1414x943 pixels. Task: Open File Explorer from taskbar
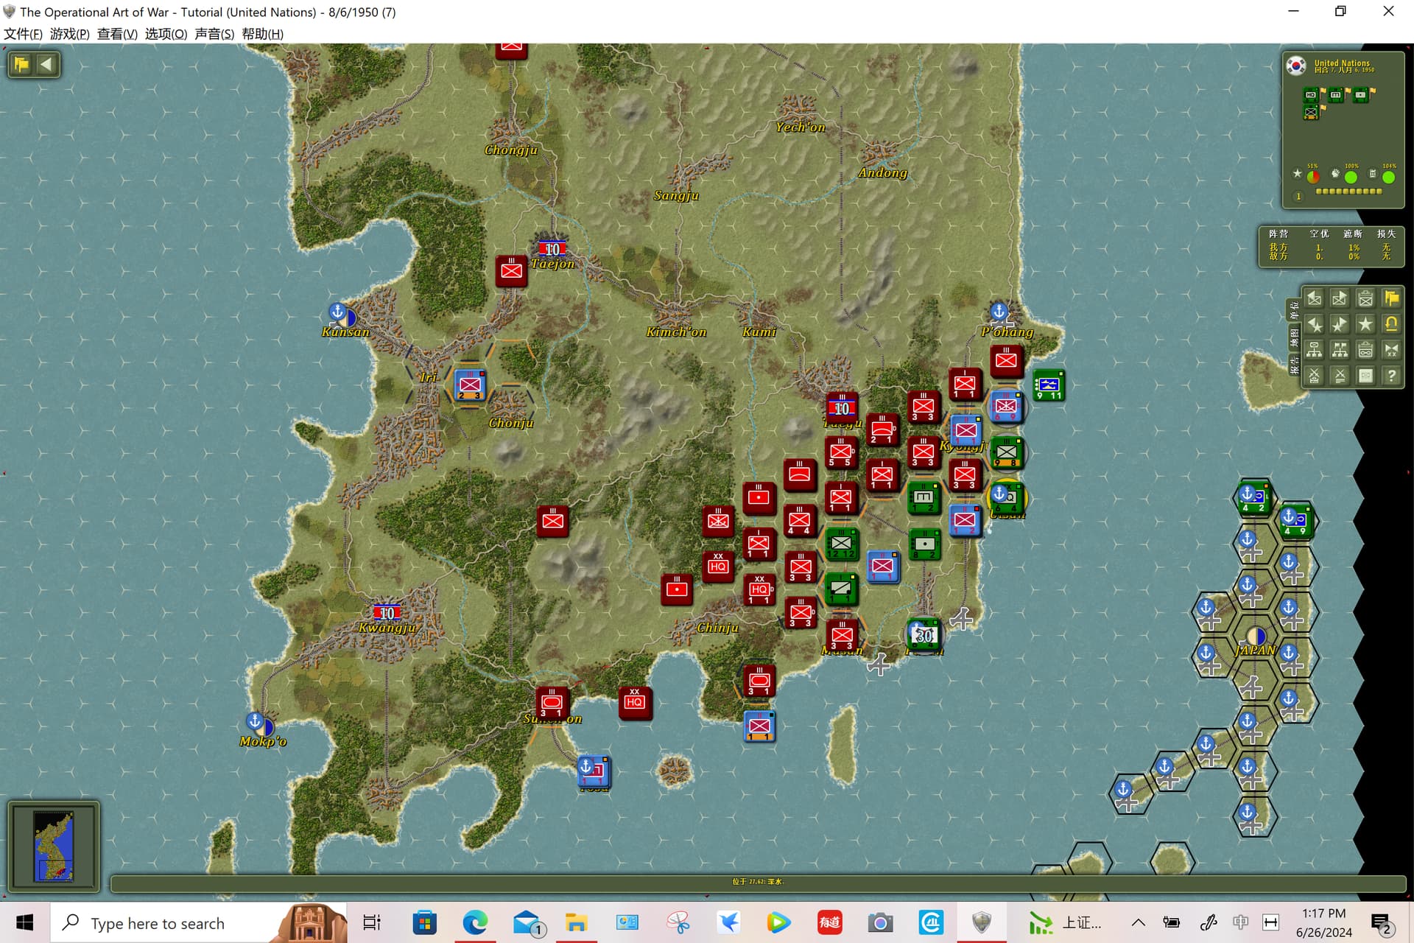pos(576,922)
